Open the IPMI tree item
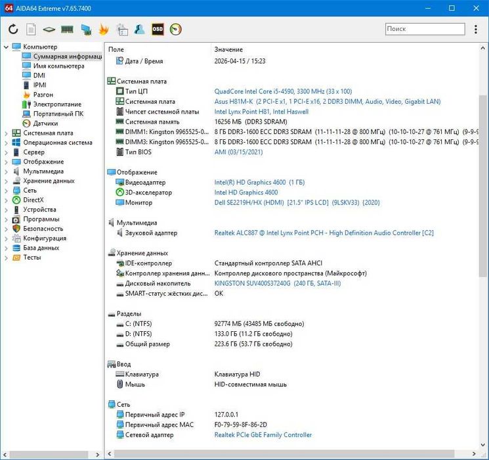This screenshot has width=489, height=460. click(x=34, y=85)
